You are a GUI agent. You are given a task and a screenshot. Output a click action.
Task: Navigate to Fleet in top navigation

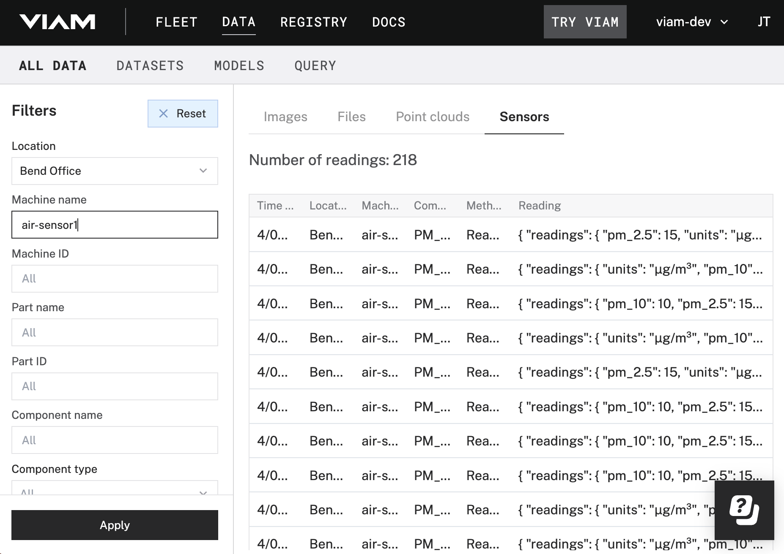pos(176,22)
